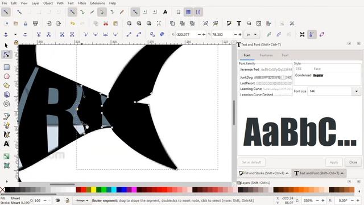
Task: Click the Import icon
Action: (49, 23)
